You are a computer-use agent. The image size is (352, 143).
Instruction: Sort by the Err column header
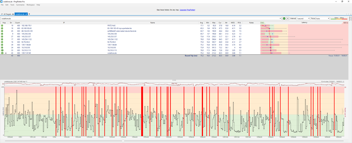pos(11,23)
